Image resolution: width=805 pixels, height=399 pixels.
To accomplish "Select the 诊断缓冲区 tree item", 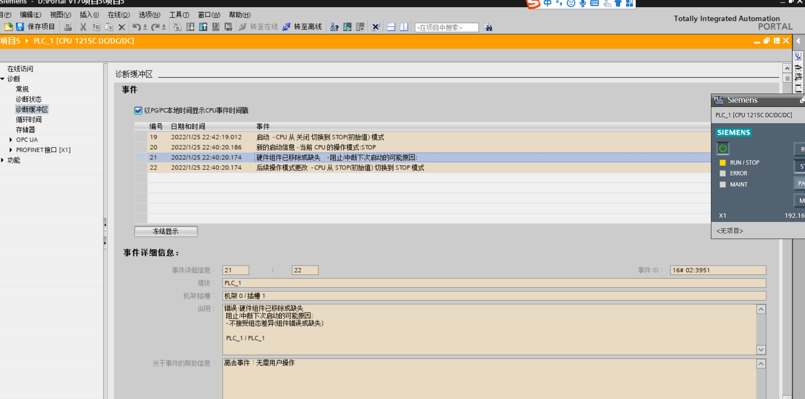I will 32,109.
